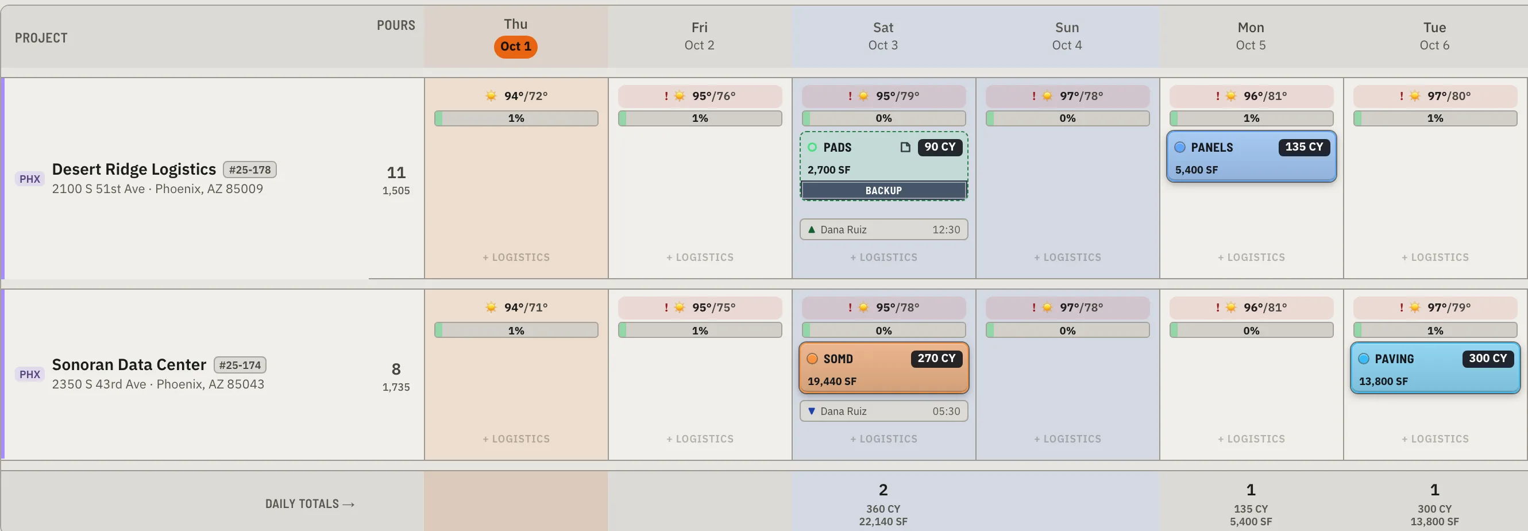The height and width of the screenshot is (531, 1528).
Task: Click heat alert exclamation on Desert Ridge Fri 95°/76°
Action: tap(666, 95)
